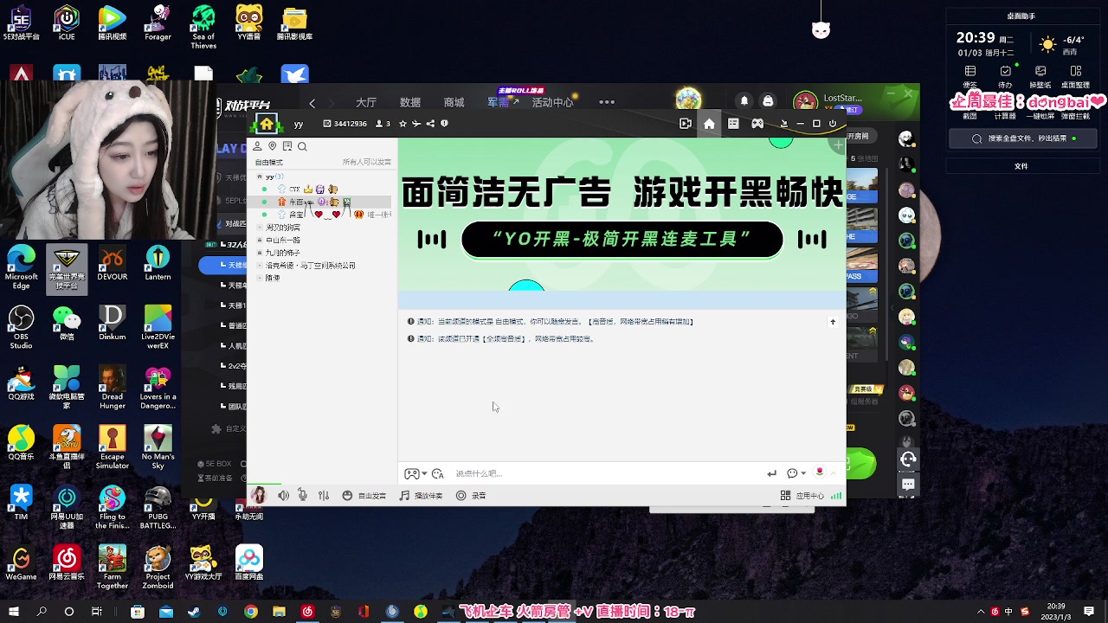
Task: Click the scroll-to-top arrow in chat notices
Action: click(x=833, y=322)
